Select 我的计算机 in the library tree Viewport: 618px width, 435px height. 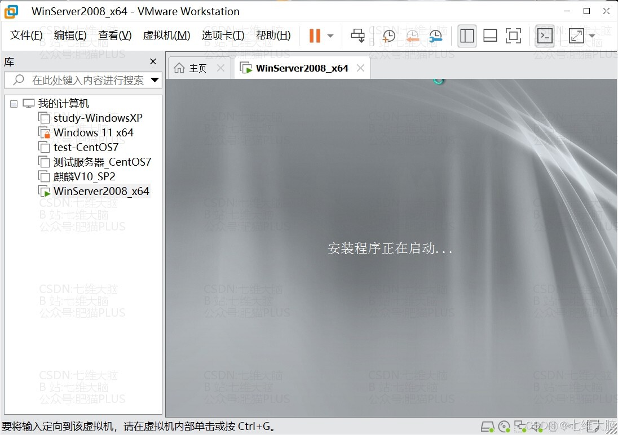click(64, 104)
